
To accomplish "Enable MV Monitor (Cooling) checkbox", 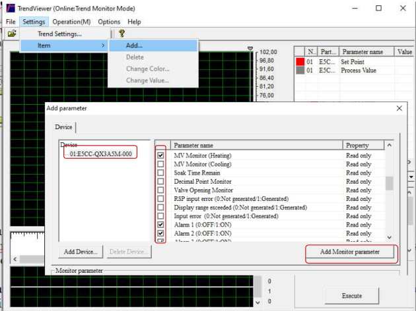I will [160, 164].
